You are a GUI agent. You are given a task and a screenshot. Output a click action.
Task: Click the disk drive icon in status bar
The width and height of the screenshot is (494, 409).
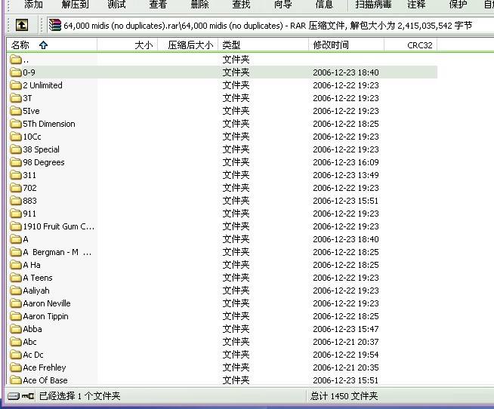[x=14, y=396]
